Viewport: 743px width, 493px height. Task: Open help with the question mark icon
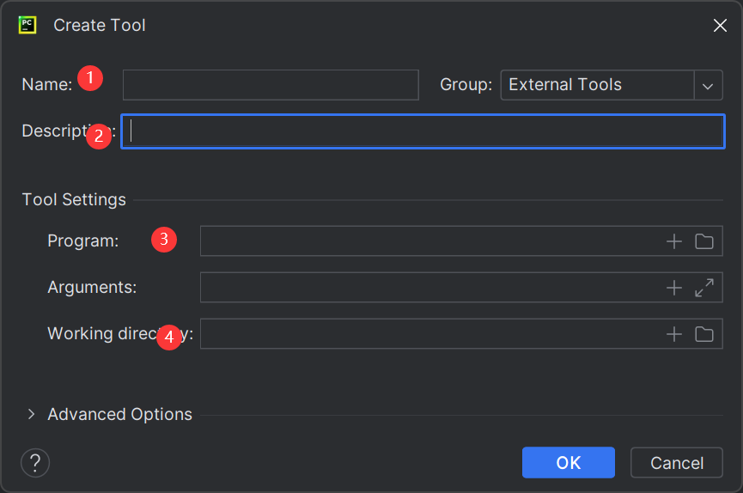pyautogui.click(x=35, y=464)
